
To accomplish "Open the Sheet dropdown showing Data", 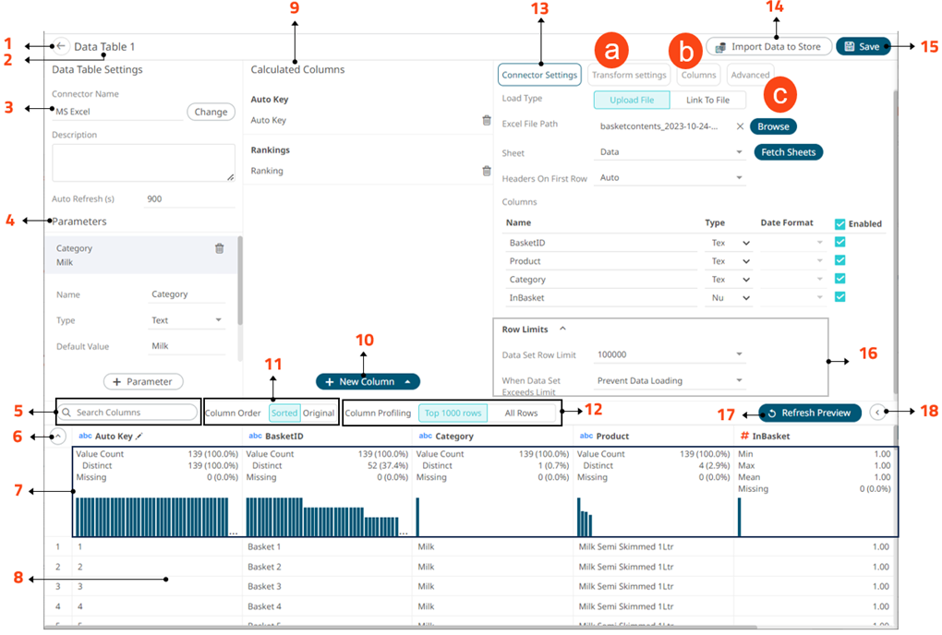I will (670, 152).
